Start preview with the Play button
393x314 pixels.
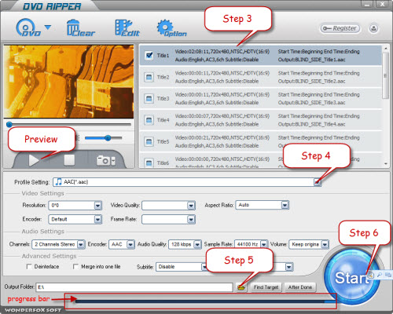pyautogui.click(x=34, y=160)
